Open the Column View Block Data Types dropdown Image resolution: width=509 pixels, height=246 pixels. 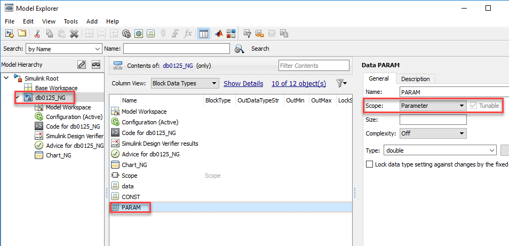(x=185, y=83)
